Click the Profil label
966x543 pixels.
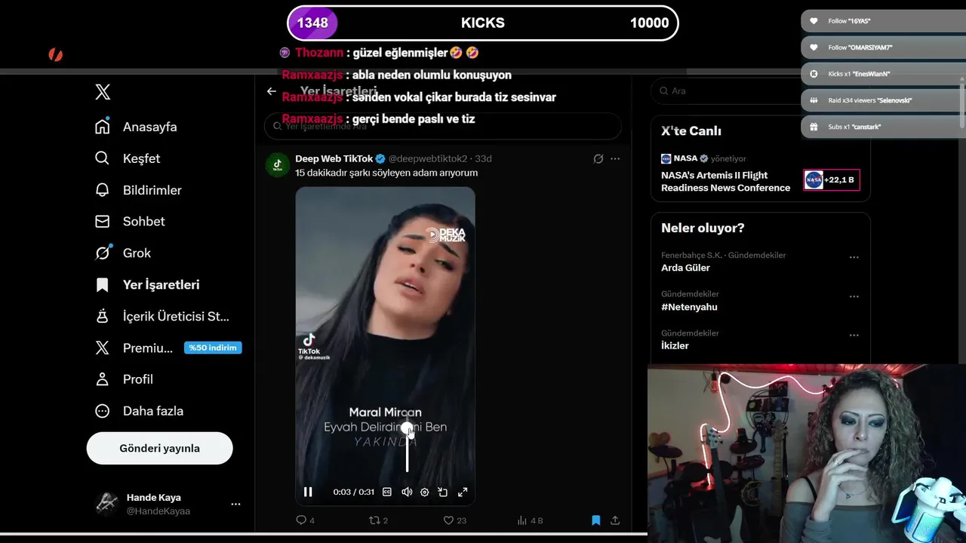(138, 379)
